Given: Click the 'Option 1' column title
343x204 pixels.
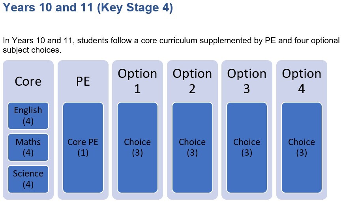Looking at the screenshot, I should coord(137,81).
